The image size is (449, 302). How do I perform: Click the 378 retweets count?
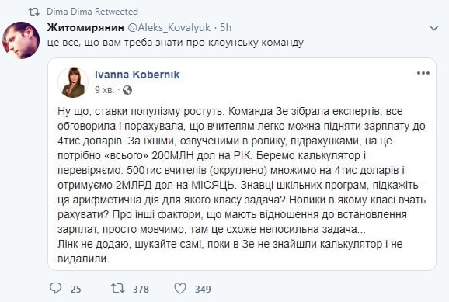pyautogui.click(x=141, y=289)
